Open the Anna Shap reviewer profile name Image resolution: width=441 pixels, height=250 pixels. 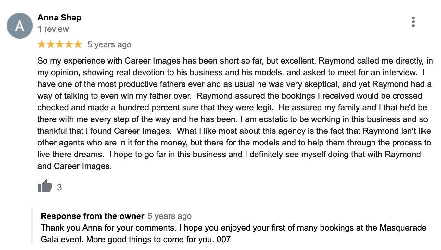(59, 18)
